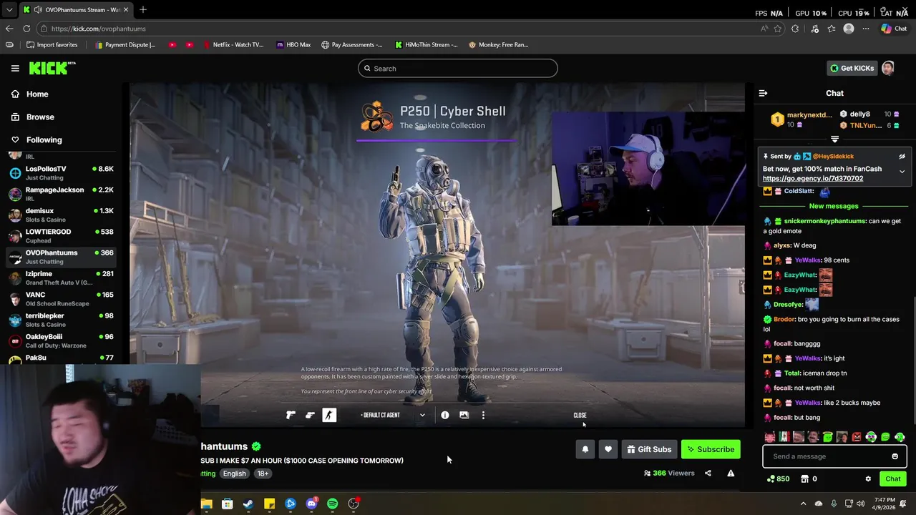Screen dimensions: 916x515
Task: Open Steam from the taskbar
Action: click(x=248, y=504)
